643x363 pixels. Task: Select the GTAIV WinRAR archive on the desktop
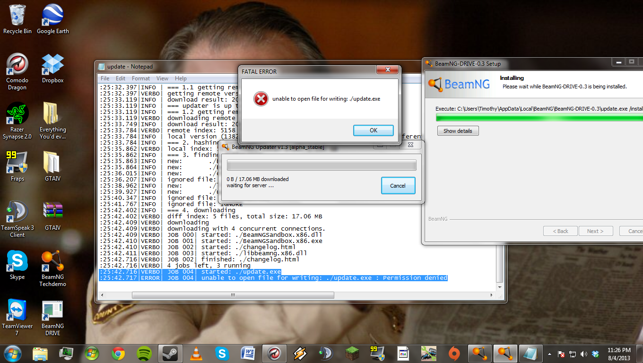52,216
